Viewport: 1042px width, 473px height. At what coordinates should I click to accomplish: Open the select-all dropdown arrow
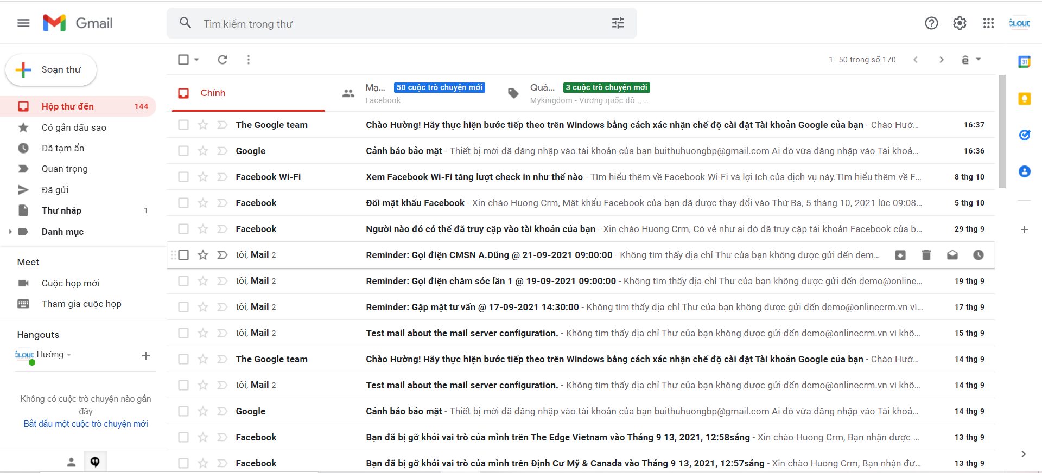196,60
